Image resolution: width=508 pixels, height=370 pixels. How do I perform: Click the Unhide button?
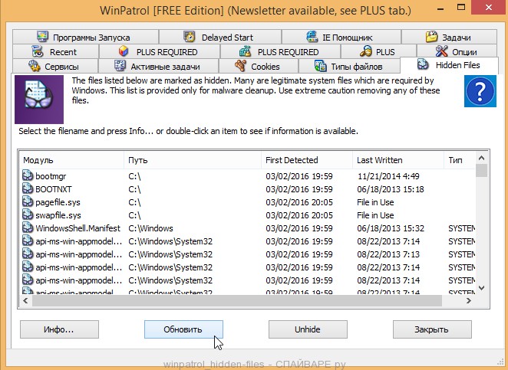[x=308, y=329]
